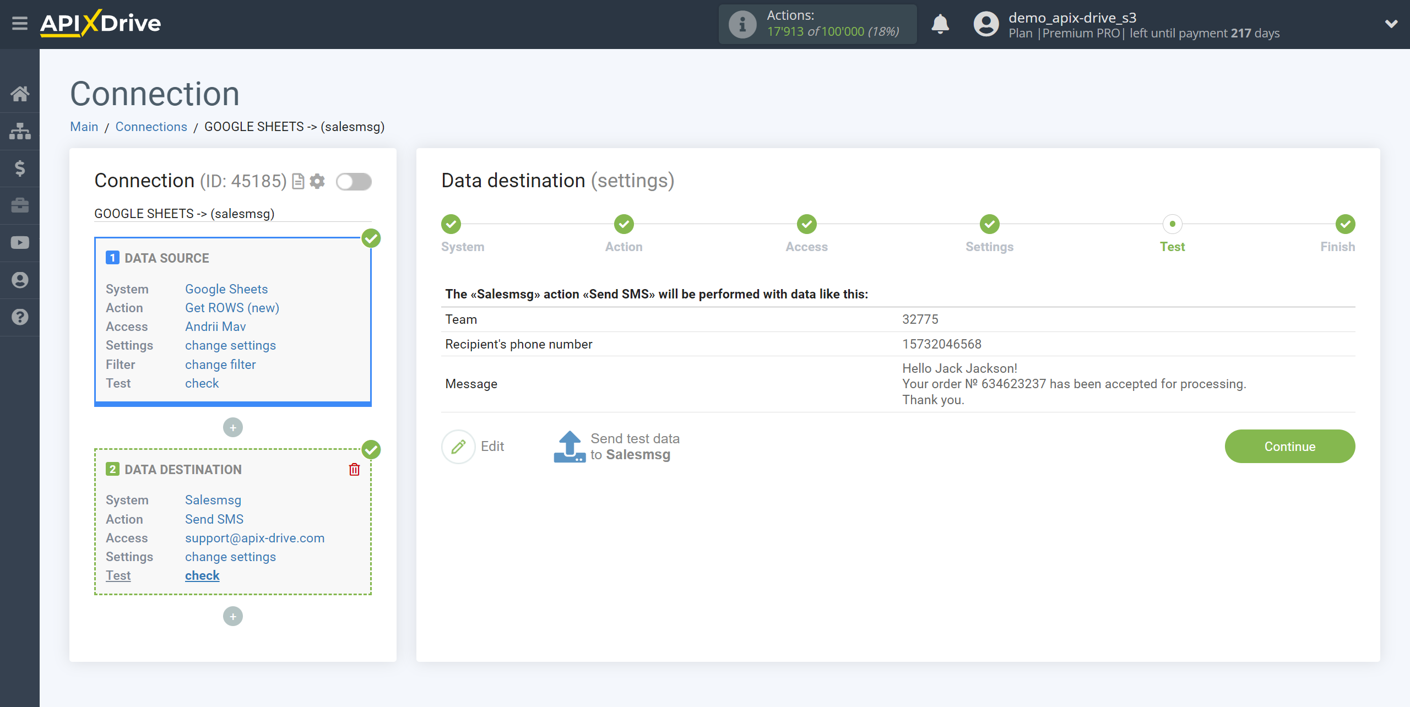Click the Connections breadcrumb link

(151, 126)
